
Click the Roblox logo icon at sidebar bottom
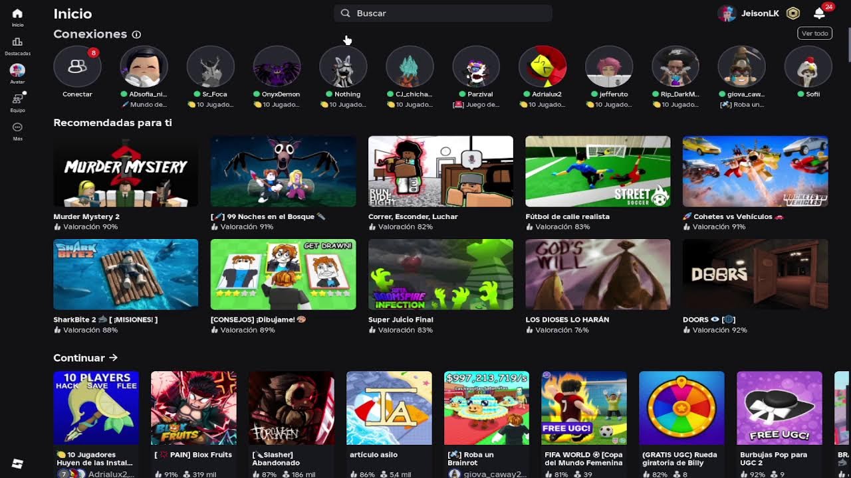coord(17,463)
